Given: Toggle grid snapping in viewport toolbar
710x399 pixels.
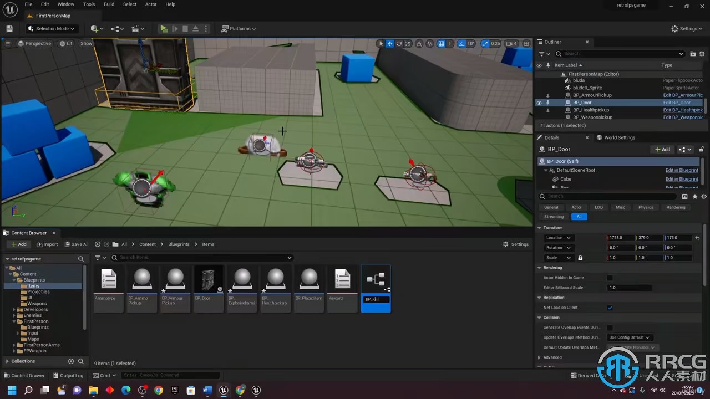Looking at the screenshot, I should click(442, 44).
